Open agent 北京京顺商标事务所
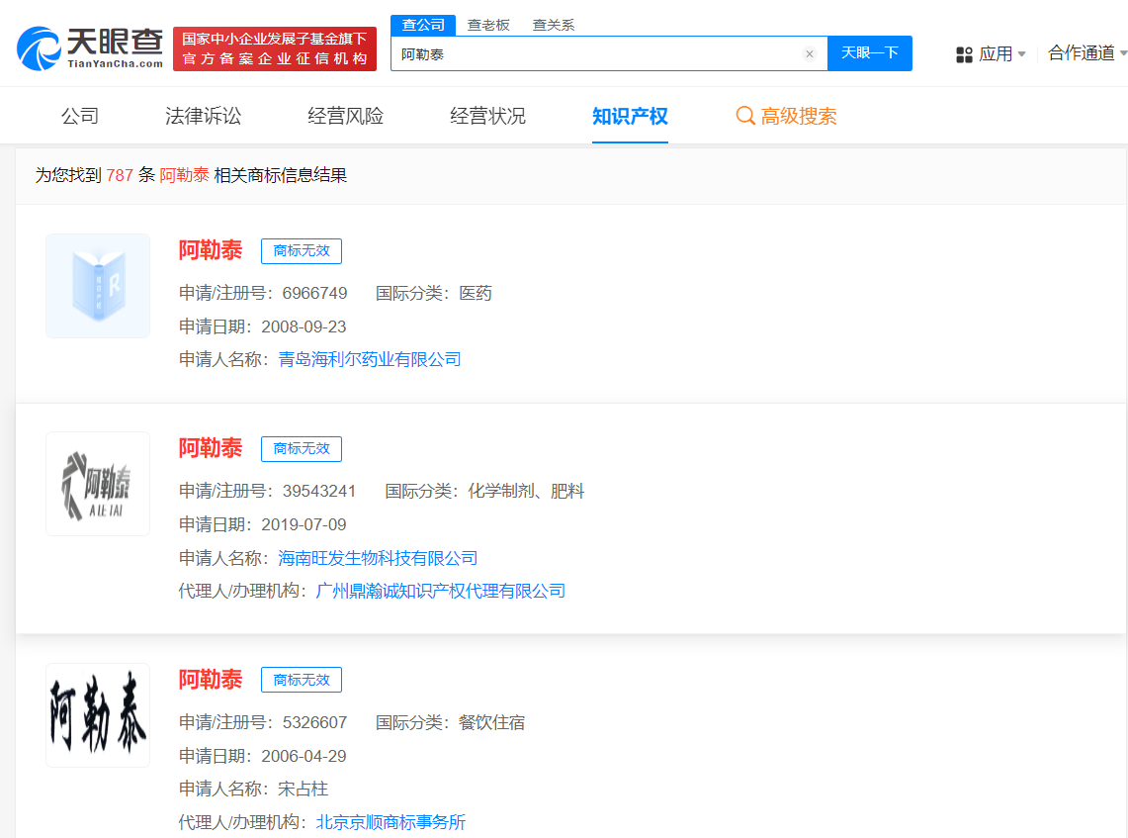 click(x=390, y=822)
